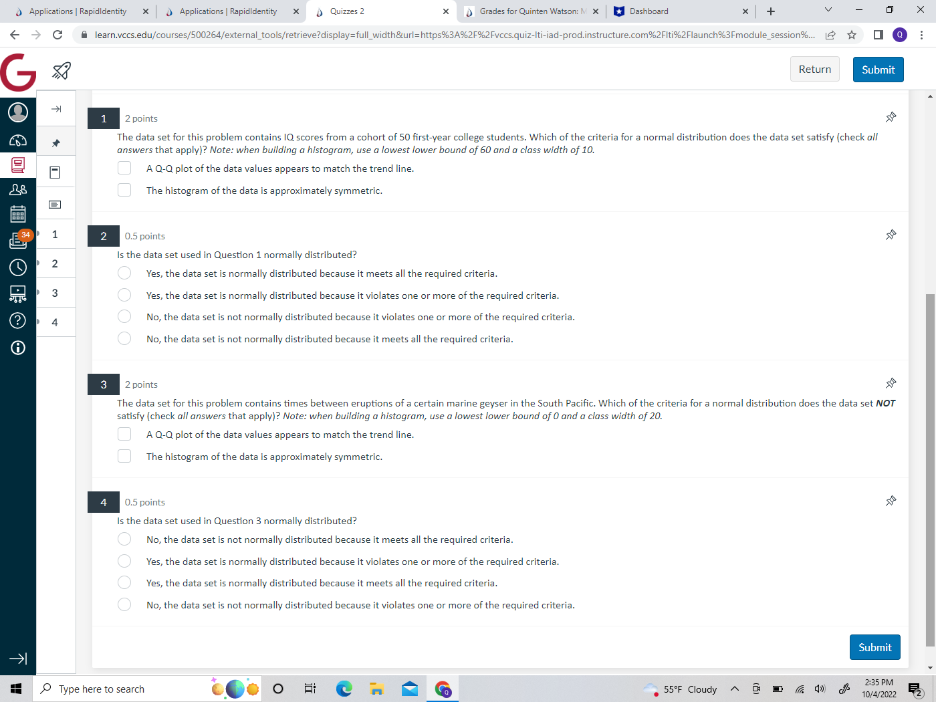Open Courses in the Canvas global navigation

pyautogui.click(x=18, y=166)
